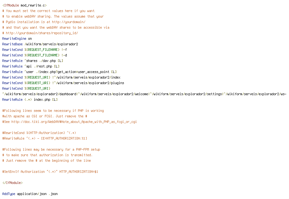Click the AddType application/json directive
This screenshot has width=289, height=199.
[x=30, y=194]
